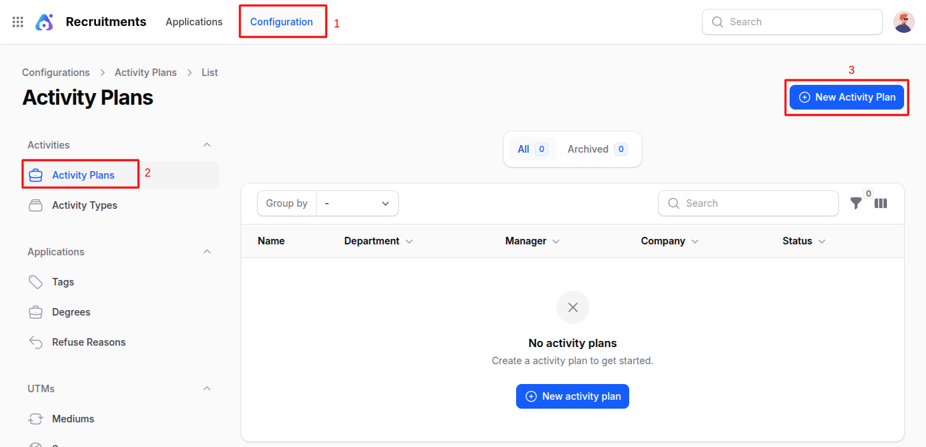Click the table filter funnel icon
The height and width of the screenshot is (447, 926).
(855, 203)
